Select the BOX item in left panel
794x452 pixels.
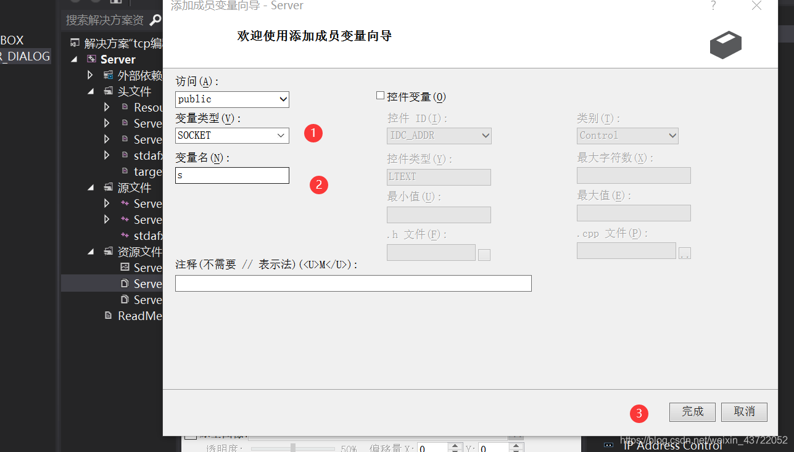12,40
